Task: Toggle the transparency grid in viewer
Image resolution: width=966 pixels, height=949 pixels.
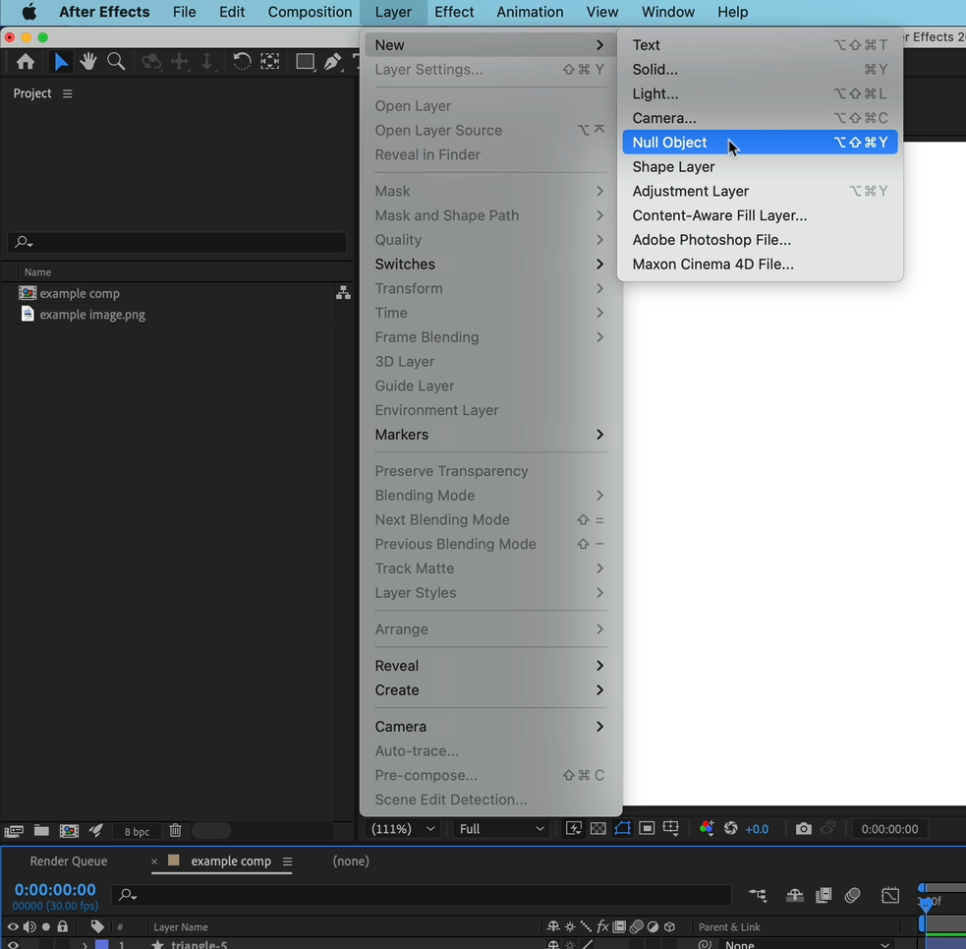Action: pos(597,829)
